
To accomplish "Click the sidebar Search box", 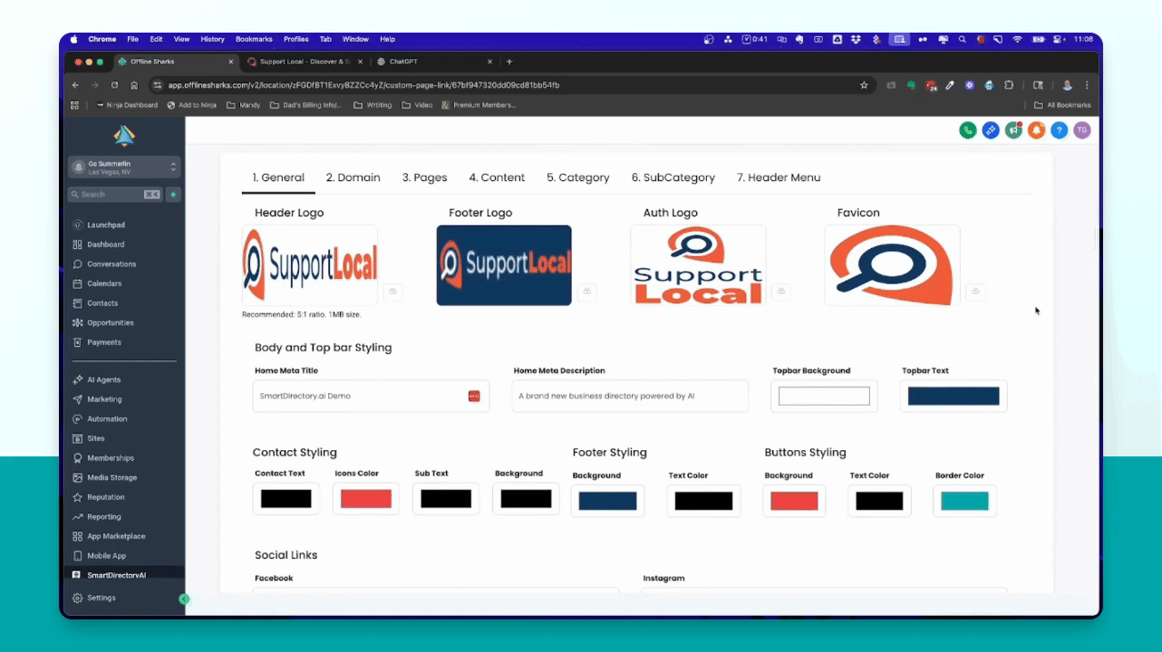I will 116,195.
